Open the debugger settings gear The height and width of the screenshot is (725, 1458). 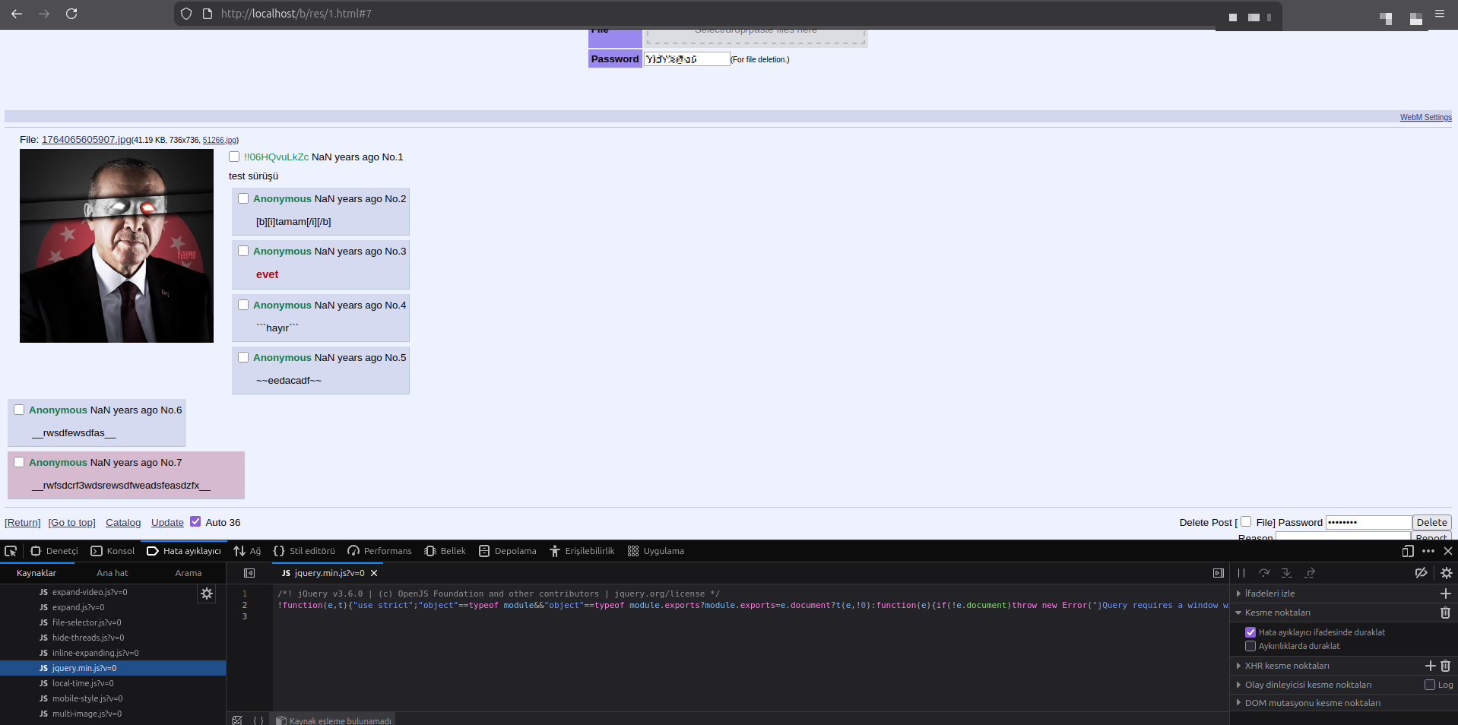coord(1447,573)
